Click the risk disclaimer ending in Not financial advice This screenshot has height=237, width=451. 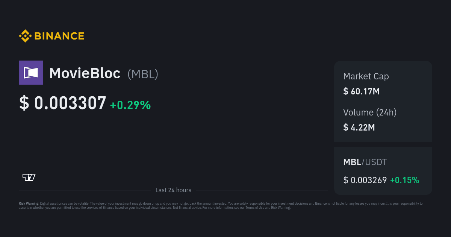tap(150, 205)
